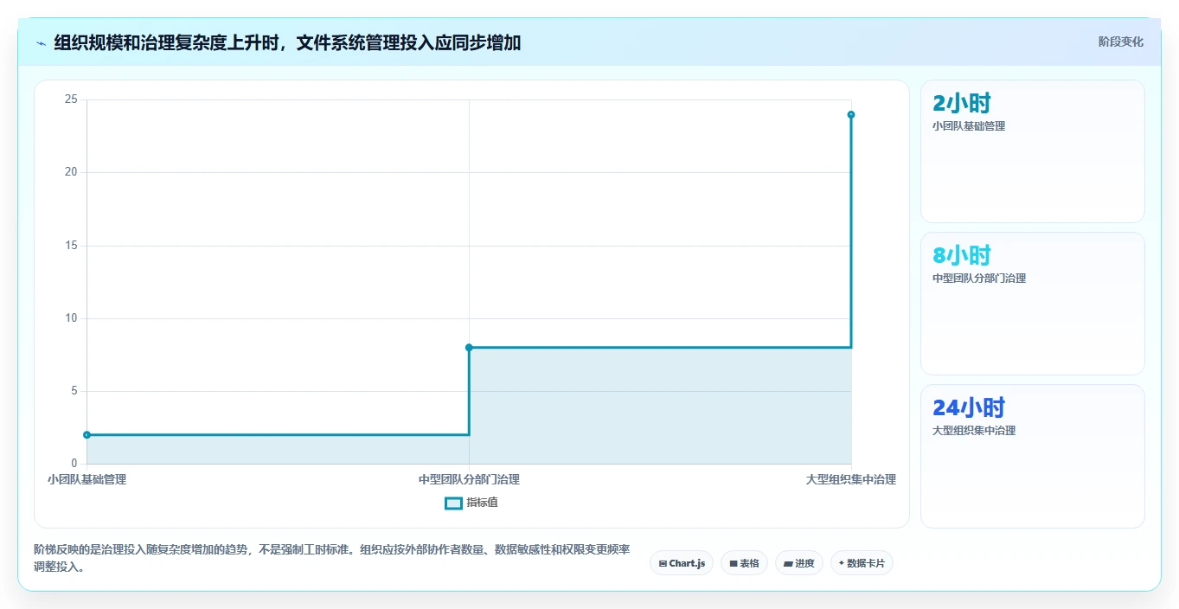Viewport: 1179px width, 609px height.
Task: Click x-axis label 中型团队分部门治理
Action: 469,479
